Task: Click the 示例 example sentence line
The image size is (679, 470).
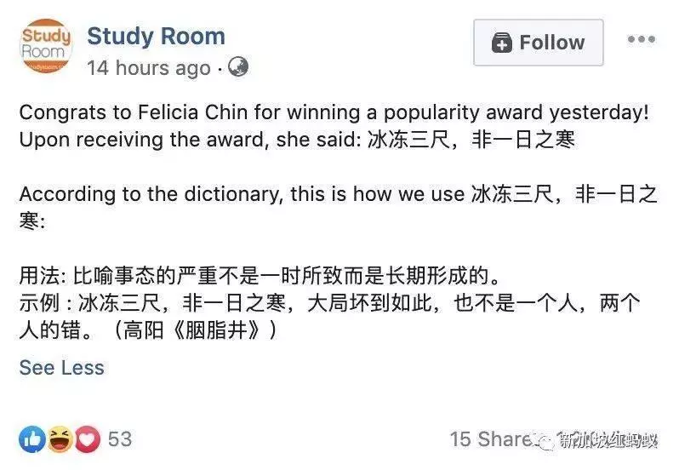Action: click(x=329, y=317)
